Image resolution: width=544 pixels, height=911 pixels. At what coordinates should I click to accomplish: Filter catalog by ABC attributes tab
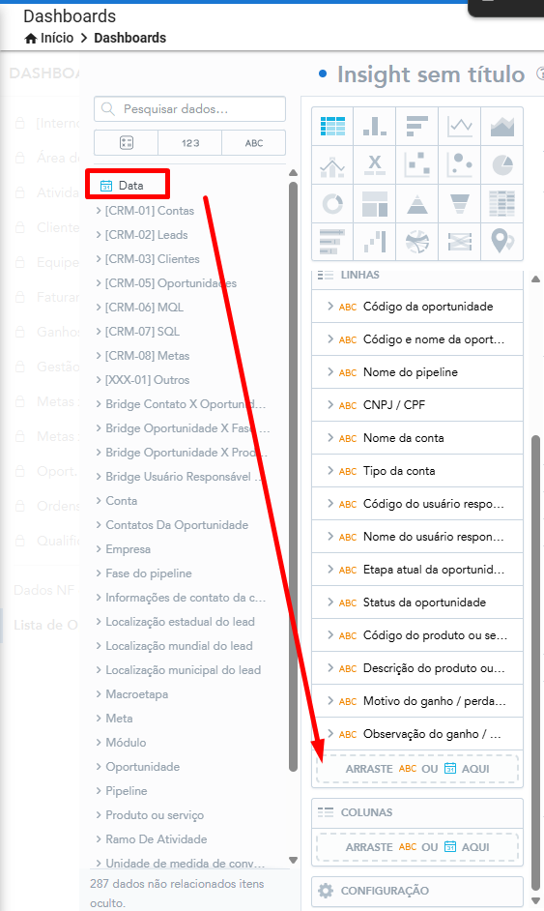tap(254, 143)
